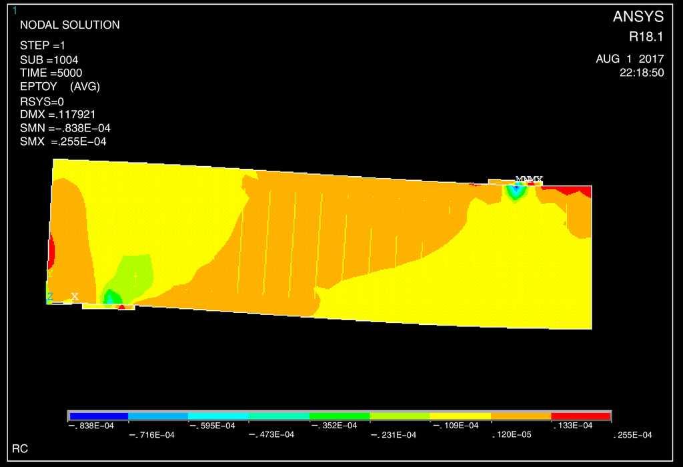Click the .255E-04 legend value
The height and width of the screenshot is (467, 683).
click(x=632, y=436)
